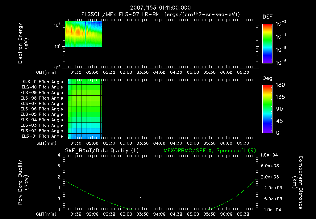Screen dimensions: 316x219
Task: Click the 4 tick label on data quality axis
Action: coord(59,155)
